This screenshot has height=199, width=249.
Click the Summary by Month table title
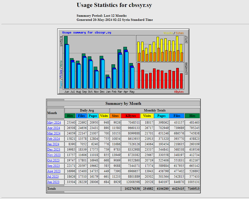point(123,103)
